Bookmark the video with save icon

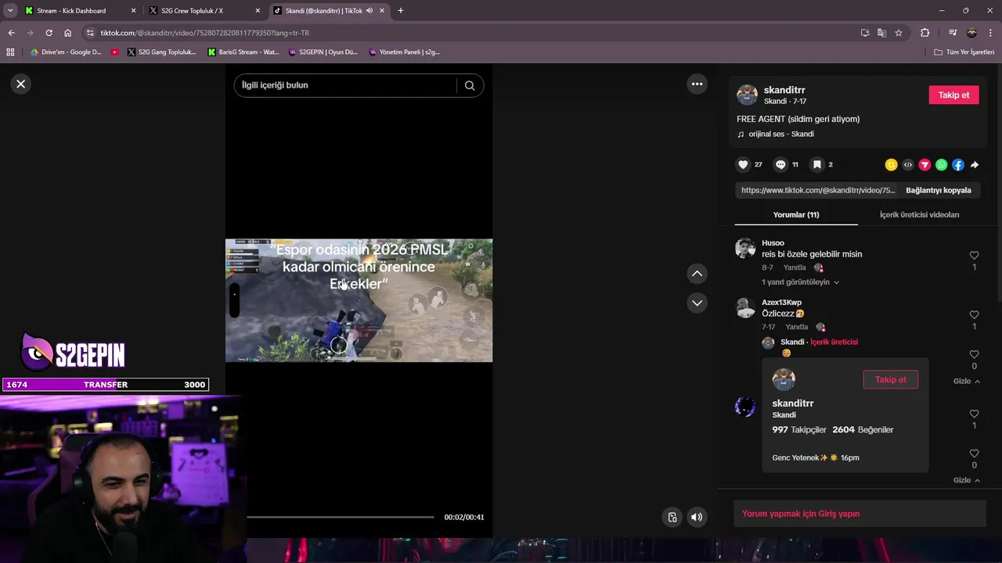coord(816,164)
